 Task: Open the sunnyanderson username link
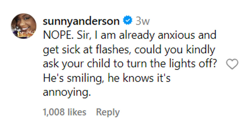click(81, 21)
